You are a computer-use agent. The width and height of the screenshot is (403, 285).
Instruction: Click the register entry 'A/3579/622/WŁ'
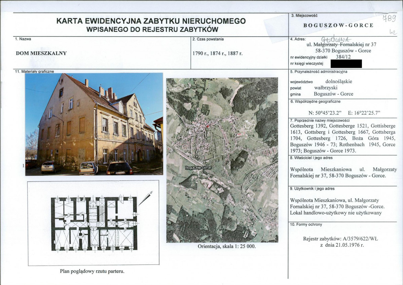pos(360,239)
